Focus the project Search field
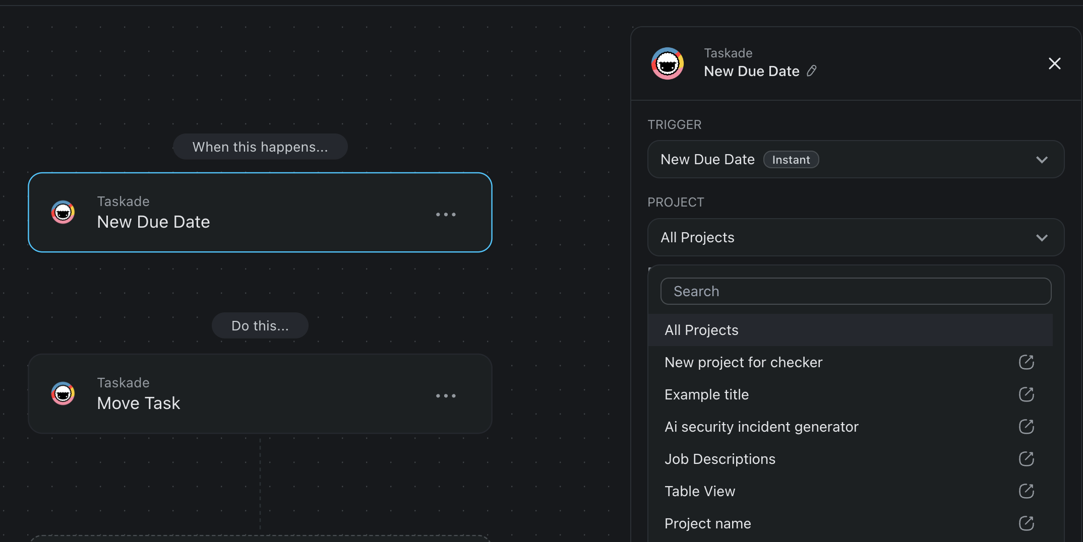This screenshot has height=542, width=1083. [x=856, y=291]
